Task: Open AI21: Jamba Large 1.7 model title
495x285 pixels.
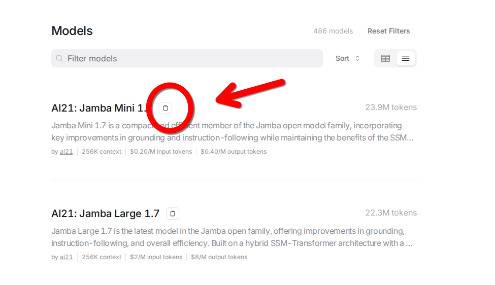Action: tap(106, 213)
